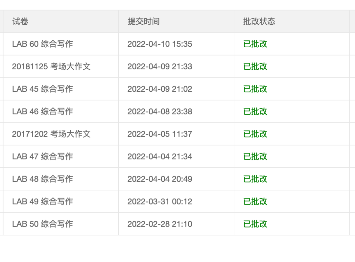
Task: Select the LAB 45 综合写作 row
Action: point(42,89)
